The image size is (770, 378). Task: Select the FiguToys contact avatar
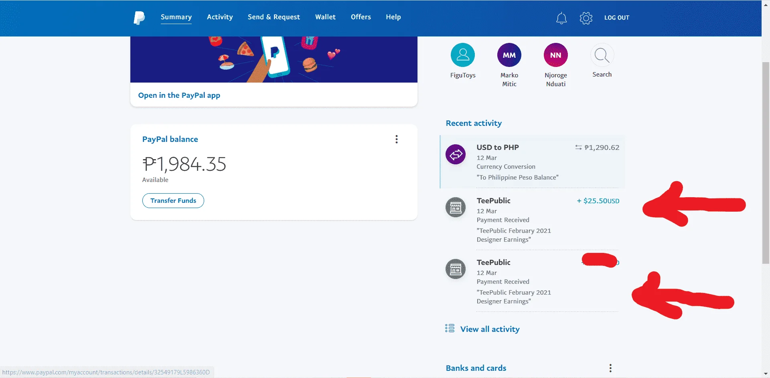(x=463, y=55)
